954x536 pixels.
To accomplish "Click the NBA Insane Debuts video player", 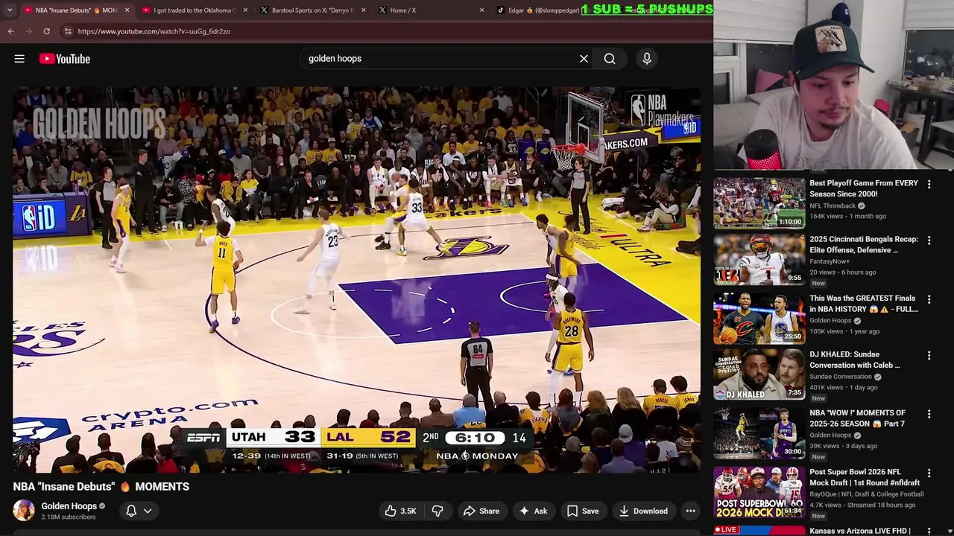I will (356, 279).
